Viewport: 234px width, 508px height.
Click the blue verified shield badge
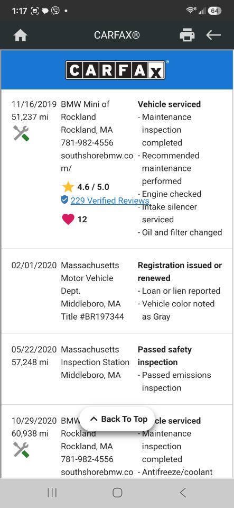pos(64,200)
